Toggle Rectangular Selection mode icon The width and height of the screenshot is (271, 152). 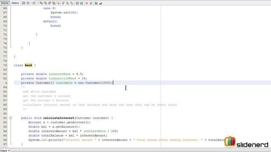pos(58,3)
